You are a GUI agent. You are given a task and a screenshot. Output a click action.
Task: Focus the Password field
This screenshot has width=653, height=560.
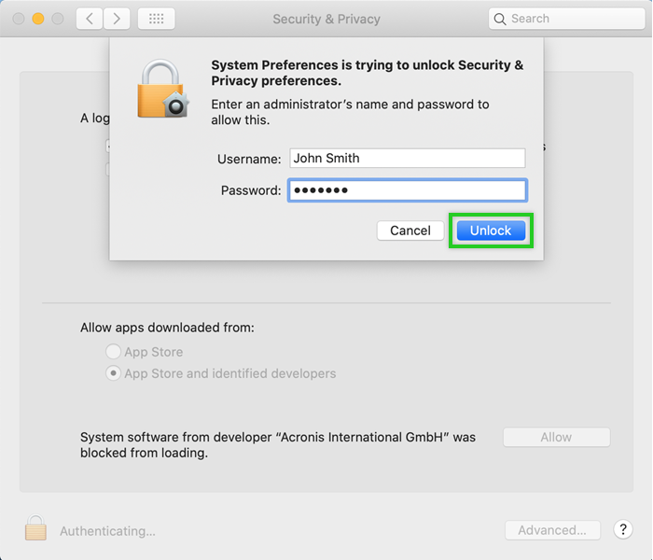(x=407, y=190)
